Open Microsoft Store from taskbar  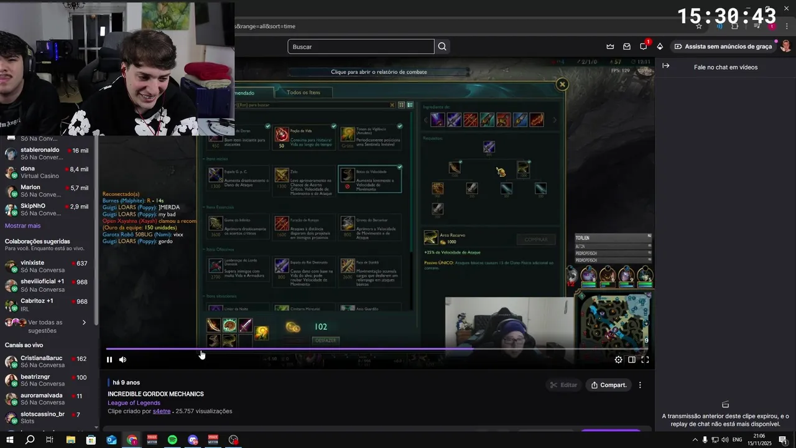(x=91, y=440)
